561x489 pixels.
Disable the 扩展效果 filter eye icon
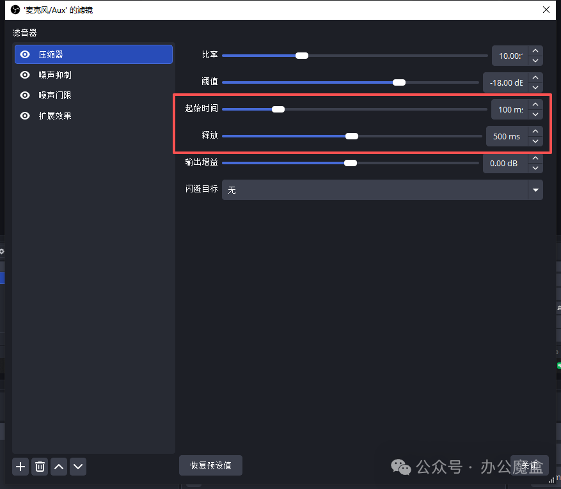[25, 116]
